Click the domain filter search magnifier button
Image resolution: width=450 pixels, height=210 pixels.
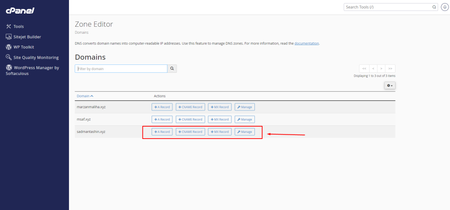[172, 69]
